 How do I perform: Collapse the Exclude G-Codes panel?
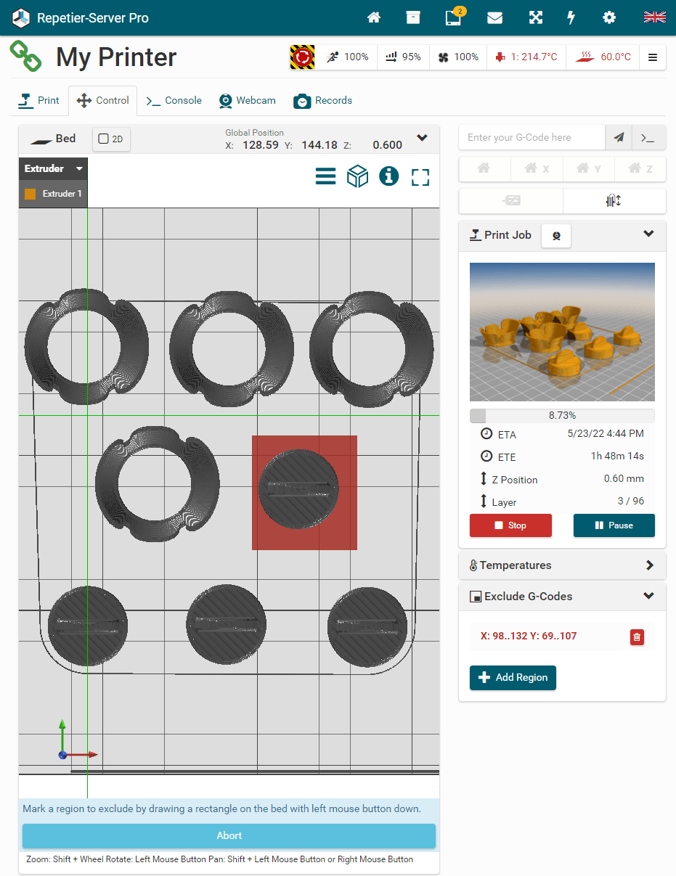(x=648, y=596)
